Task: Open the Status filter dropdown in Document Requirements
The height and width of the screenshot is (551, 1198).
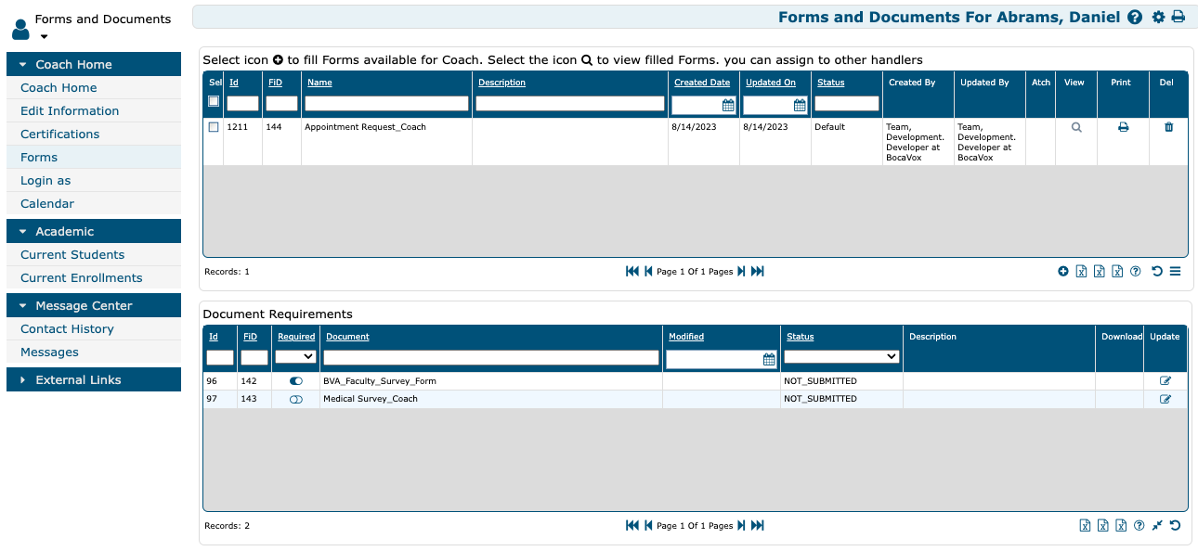Action: (841, 356)
